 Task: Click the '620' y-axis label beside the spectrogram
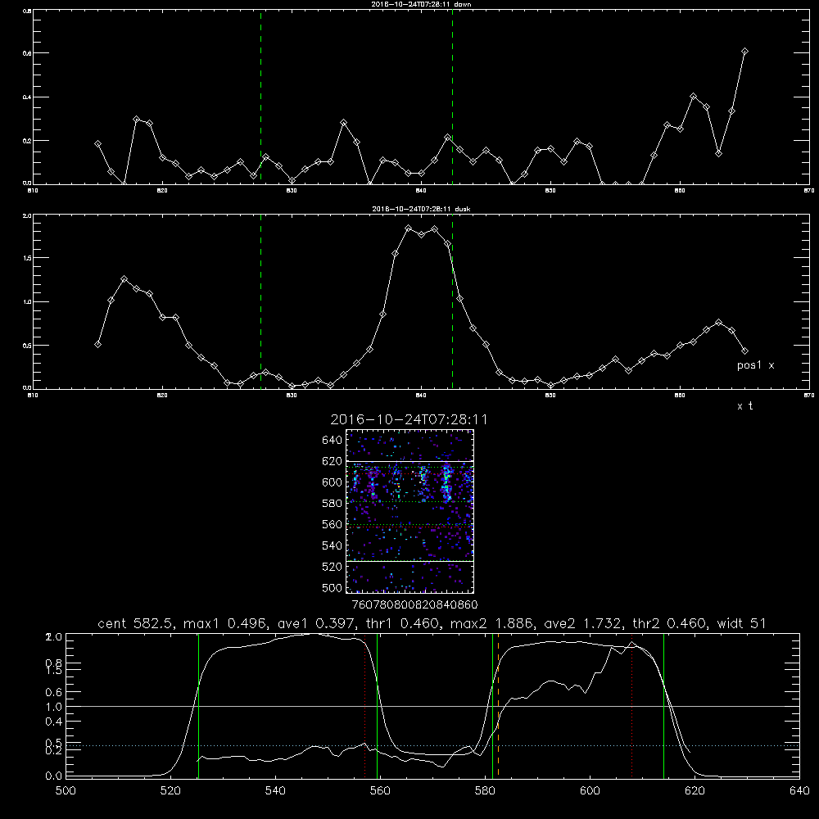pos(332,461)
